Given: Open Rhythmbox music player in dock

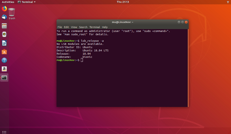Looking at the screenshot, I should point(4,35).
